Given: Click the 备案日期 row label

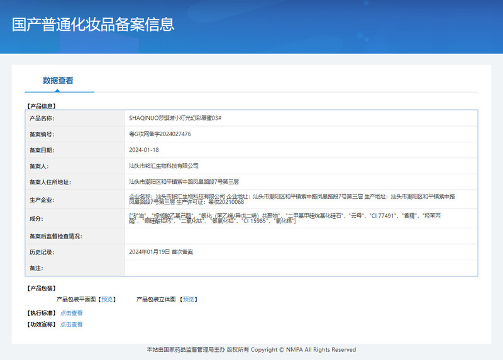Looking at the screenshot, I should point(42,151).
